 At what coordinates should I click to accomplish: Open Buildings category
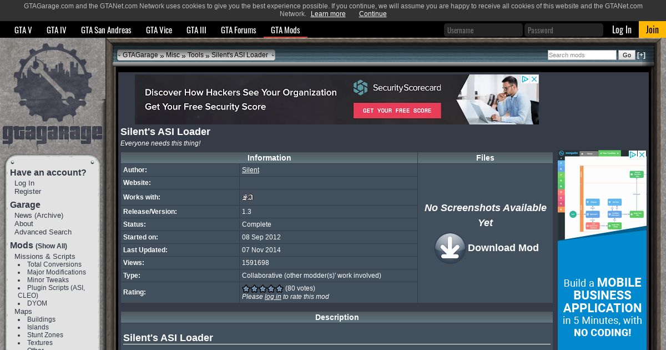coord(41,319)
